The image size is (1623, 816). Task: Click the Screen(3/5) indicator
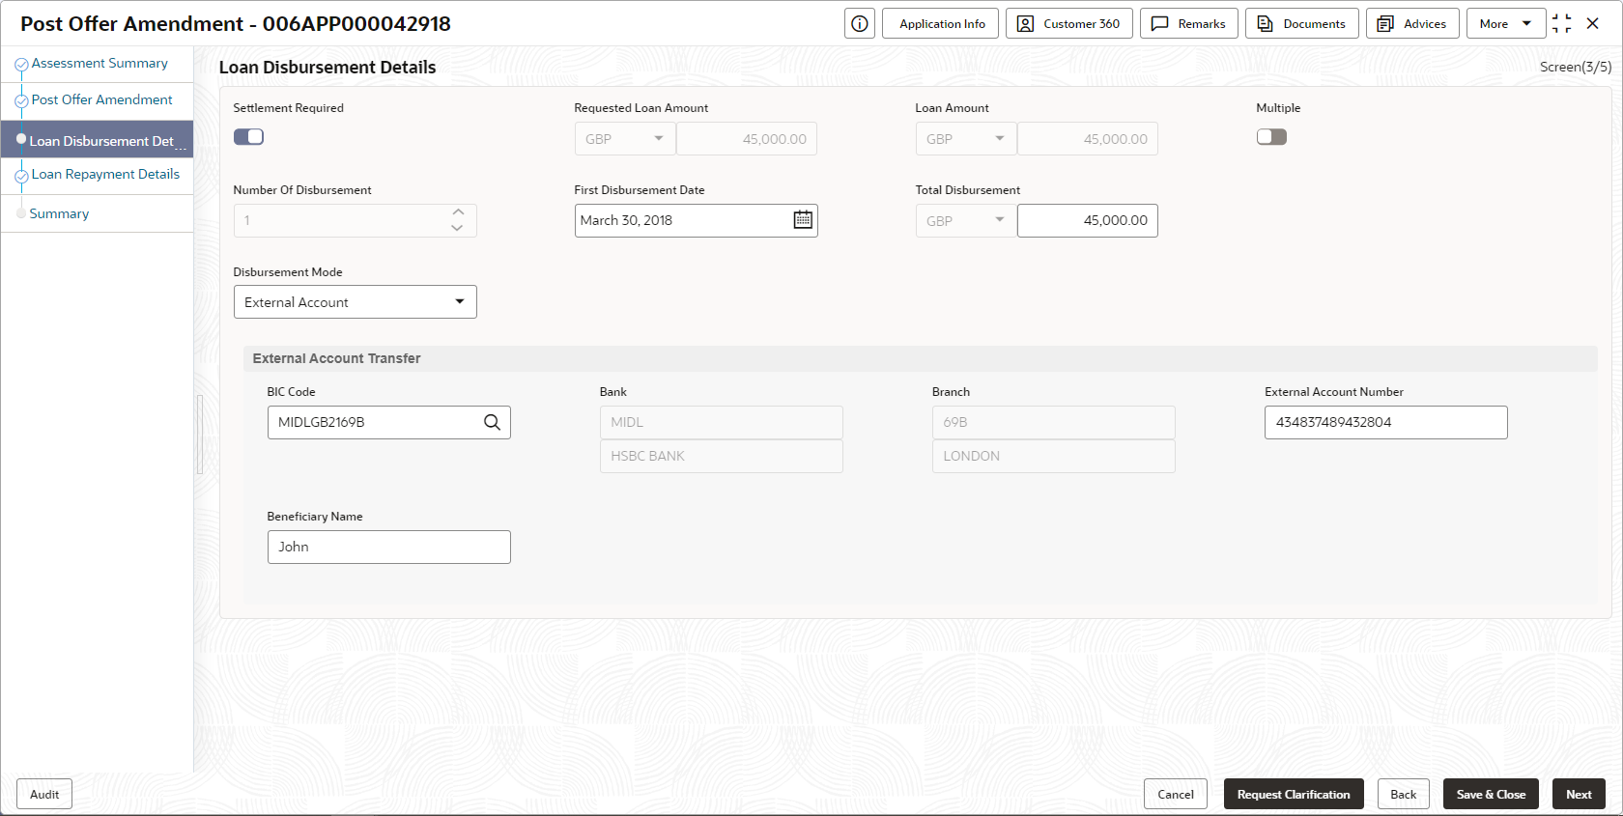[1575, 67]
